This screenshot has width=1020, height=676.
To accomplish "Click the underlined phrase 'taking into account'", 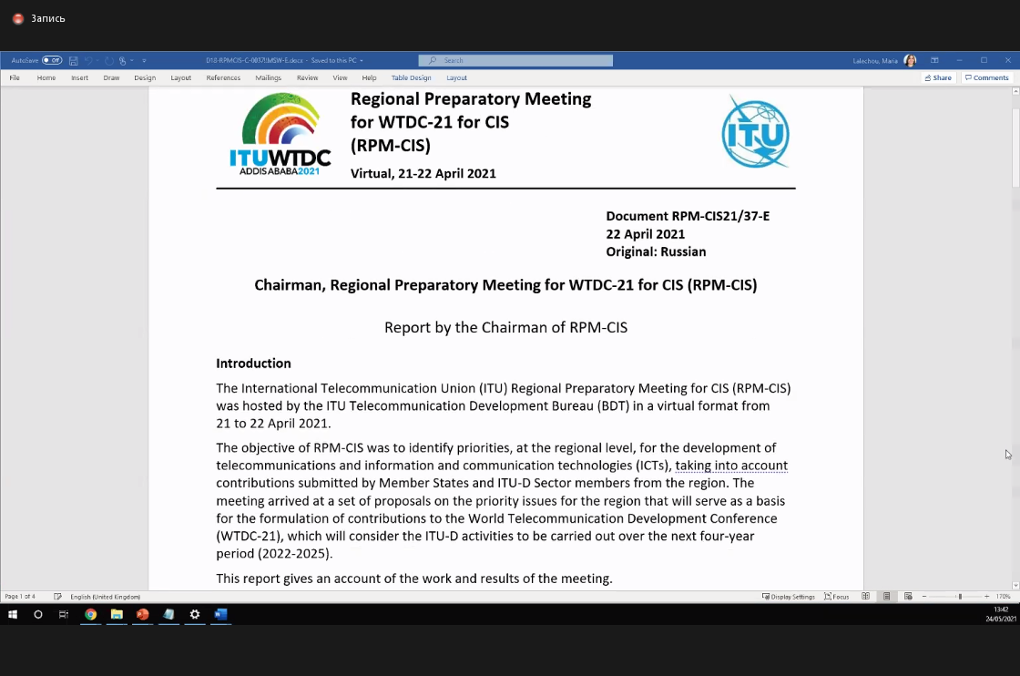I will [731, 466].
